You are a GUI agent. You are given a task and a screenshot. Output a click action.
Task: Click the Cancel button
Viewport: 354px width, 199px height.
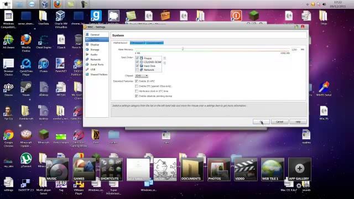click(x=279, y=122)
